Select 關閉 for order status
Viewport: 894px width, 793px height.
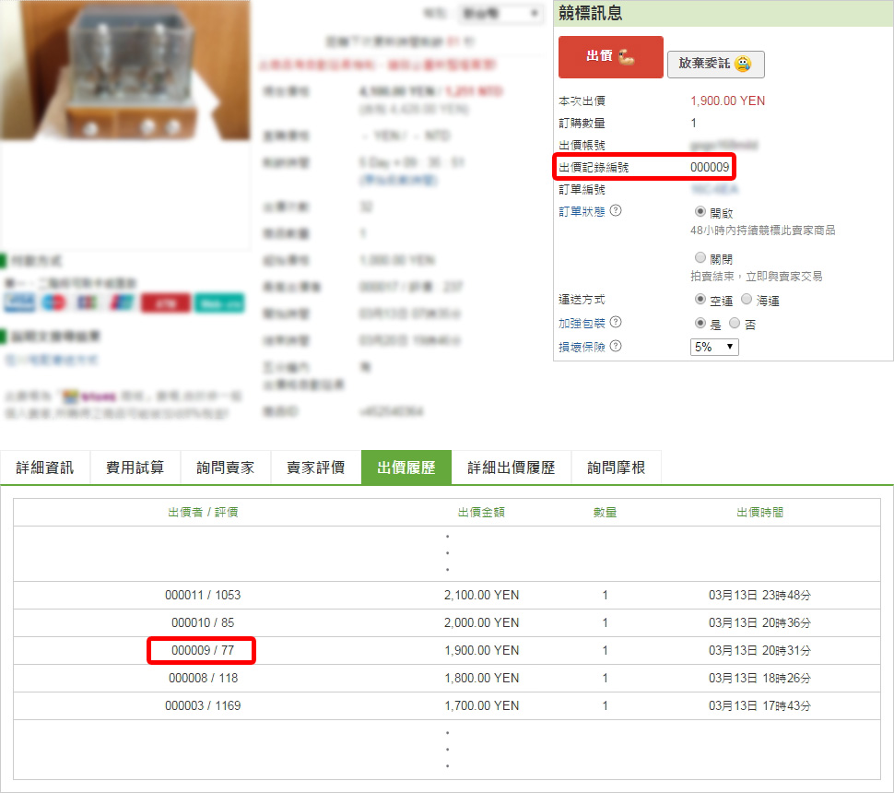point(700,258)
